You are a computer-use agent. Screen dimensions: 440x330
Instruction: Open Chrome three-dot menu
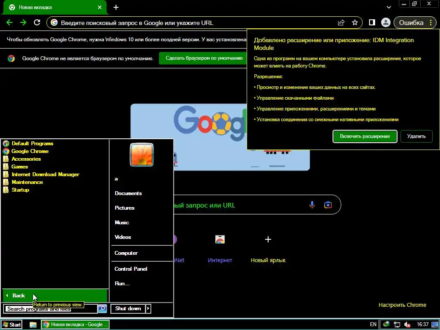pyautogui.click(x=431, y=23)
